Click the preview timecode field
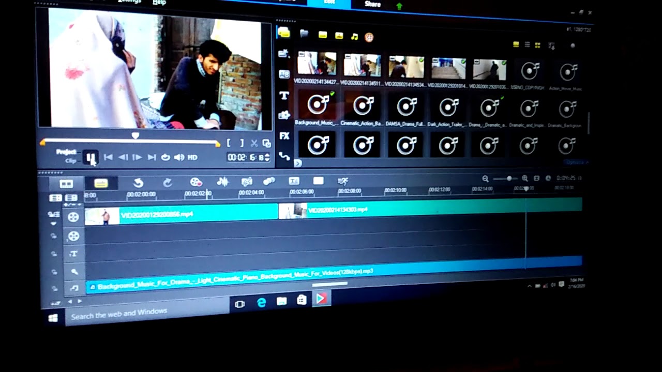This screenshot has width=662, height=372. point(246,157)
